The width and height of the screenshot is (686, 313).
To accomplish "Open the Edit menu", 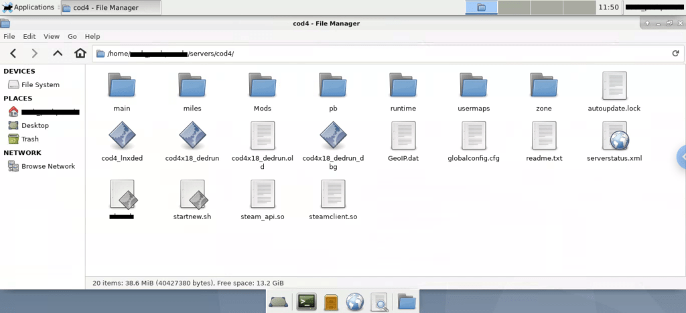I will pyautogui.click(x=29, y=36).
